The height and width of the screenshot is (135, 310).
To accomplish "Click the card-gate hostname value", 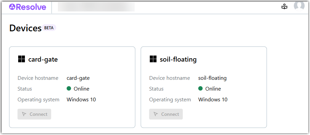I will [x=78, y=78].
